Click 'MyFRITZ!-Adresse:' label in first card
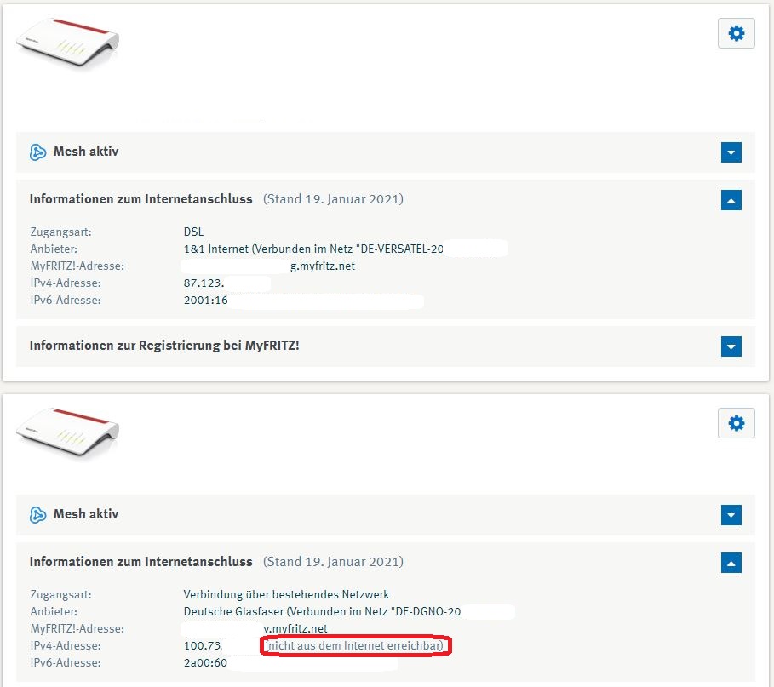This screenshot has height=687, width=774. coord(77,266)
